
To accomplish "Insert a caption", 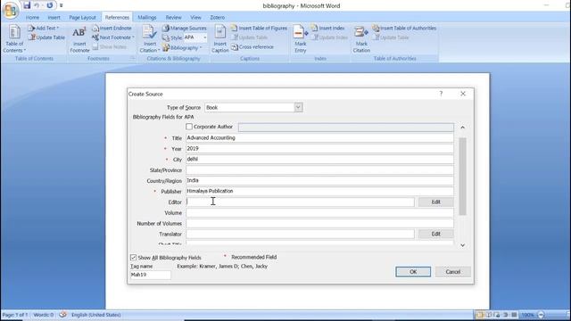I will (220, 39).
